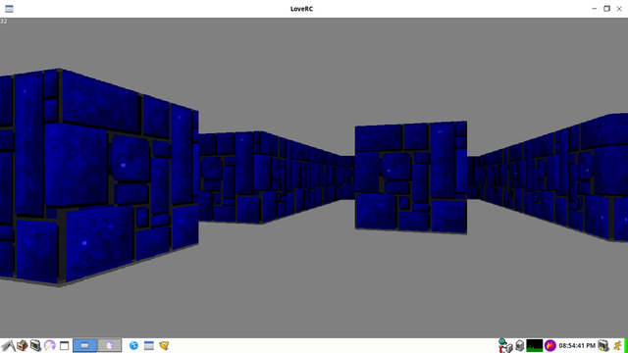The image size is (628, 353).
Task: Open the yellow folder icon in taskbar
Action: [164, 345]
